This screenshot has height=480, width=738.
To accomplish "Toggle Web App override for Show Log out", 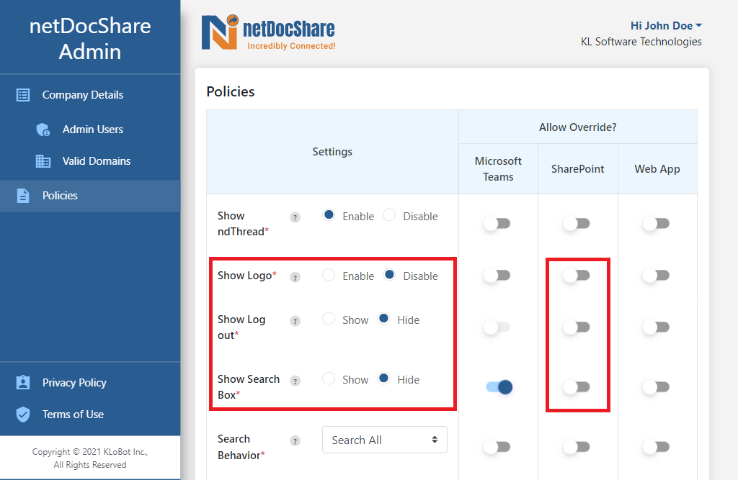I will pyautogui.click(x=656, y=327).
